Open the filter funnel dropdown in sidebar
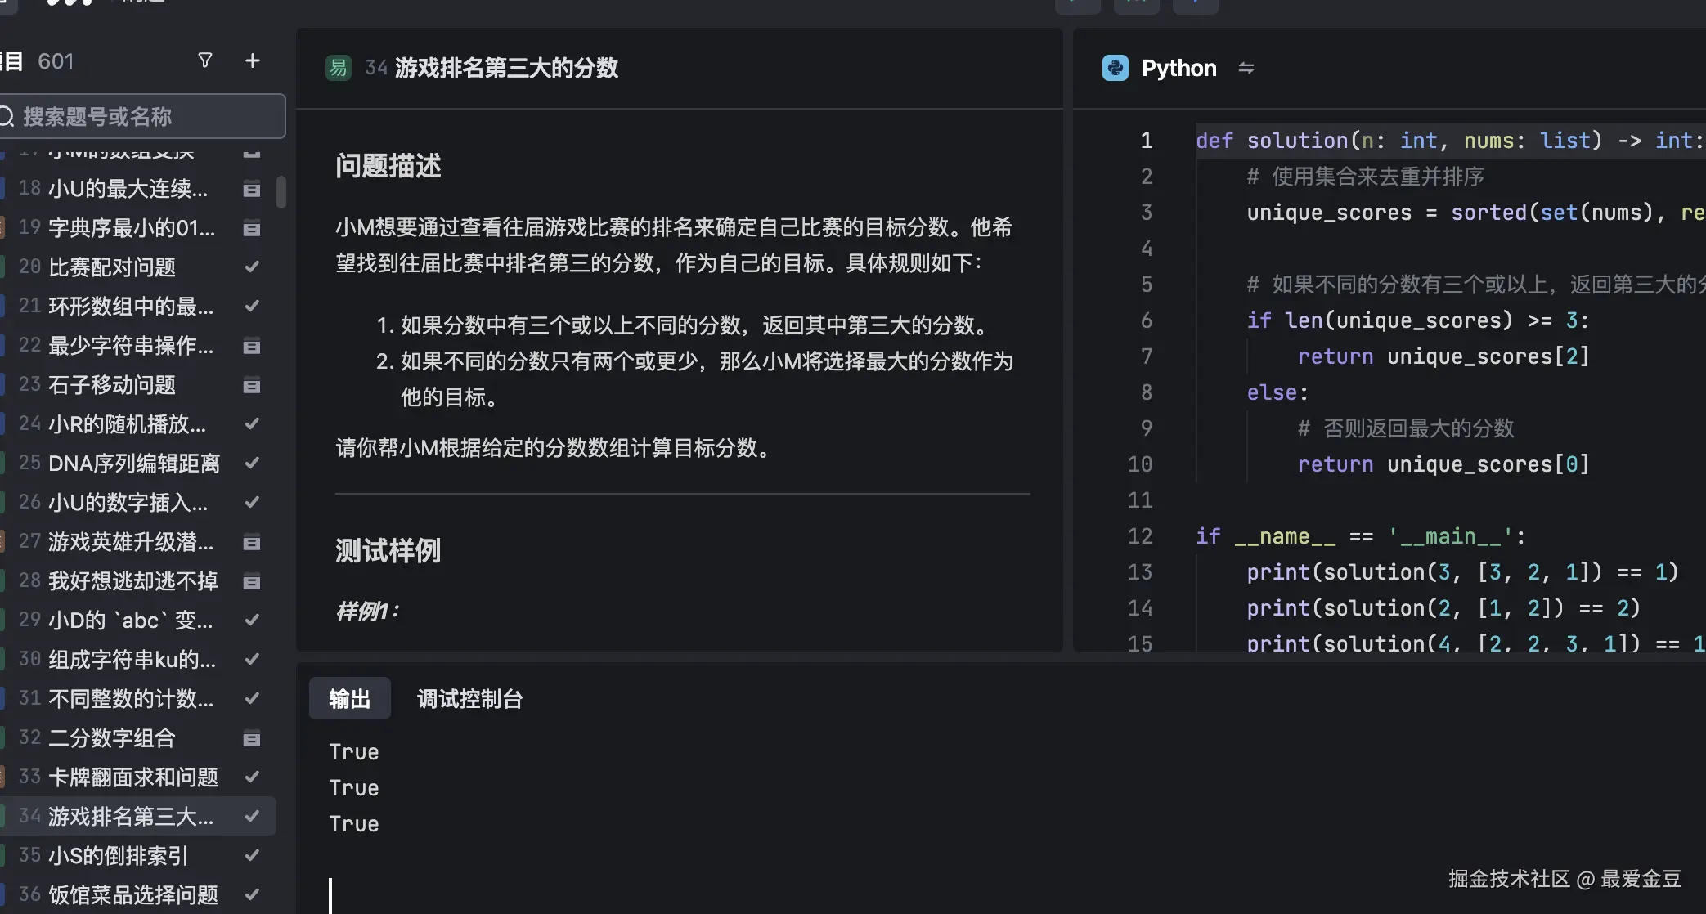This screenshot has width=1706, height=914. tap(204, 60)
